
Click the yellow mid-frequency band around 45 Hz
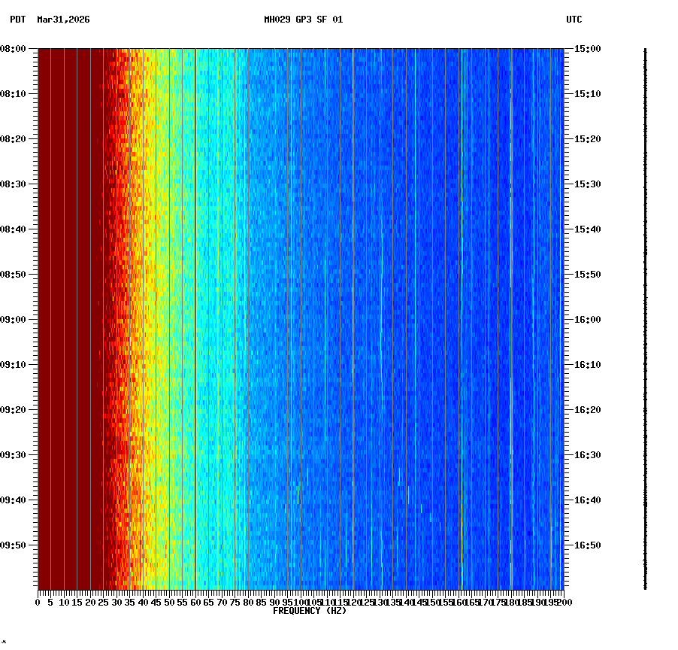click(x=154, y=301)
